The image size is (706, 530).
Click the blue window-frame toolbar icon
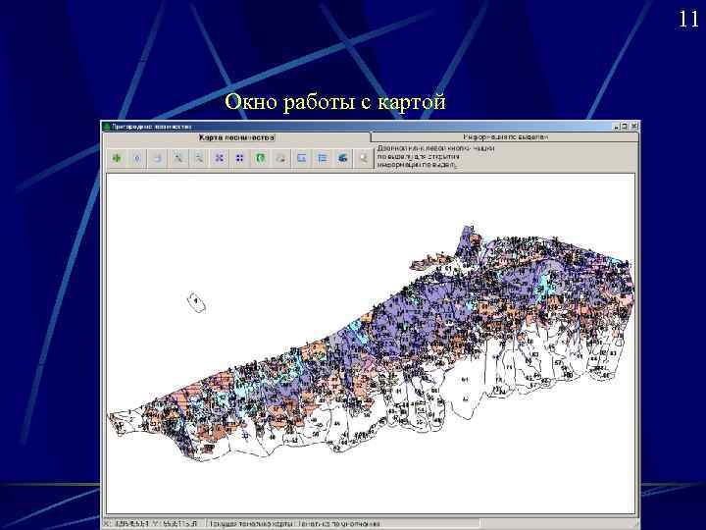click(x=302, y=158)
